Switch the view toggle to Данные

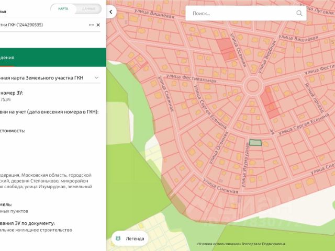coord(88,9)
